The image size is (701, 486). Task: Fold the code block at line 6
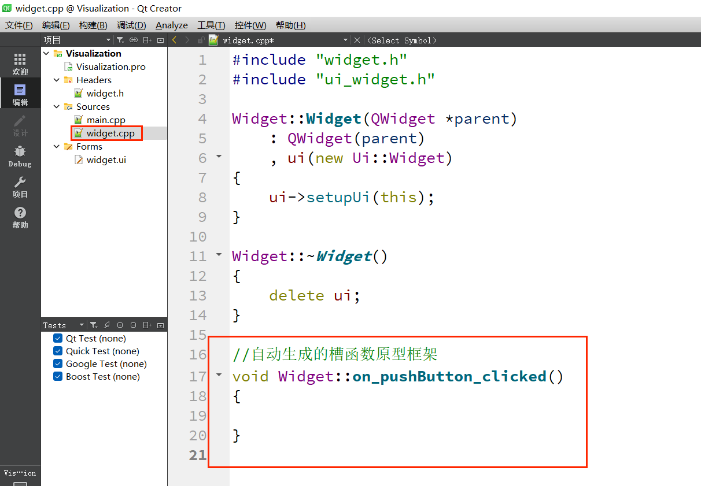click(219, 156)
